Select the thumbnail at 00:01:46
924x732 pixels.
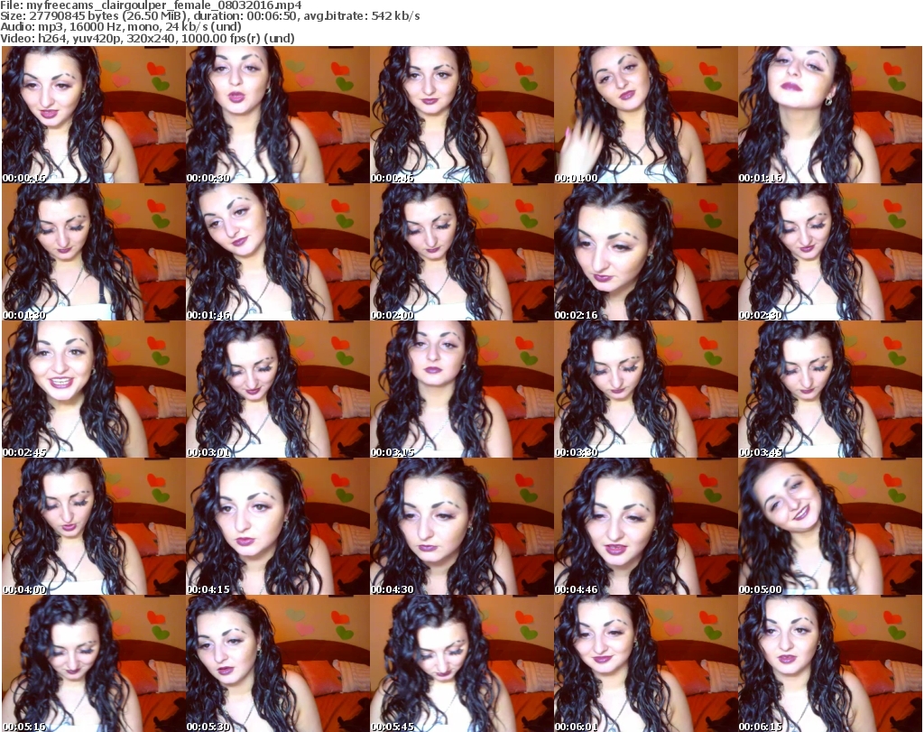277,252
